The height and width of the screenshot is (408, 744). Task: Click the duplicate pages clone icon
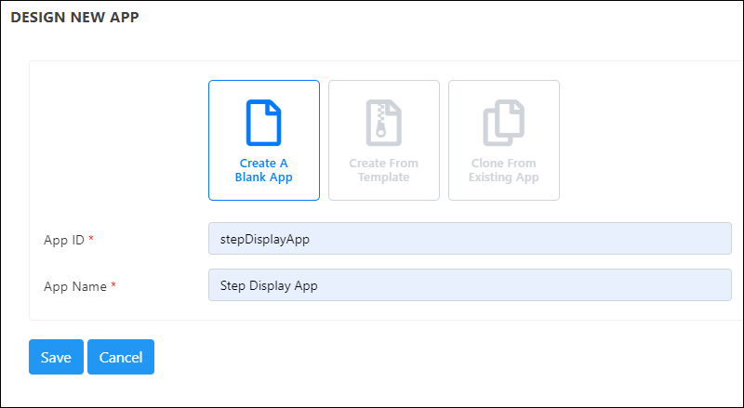coord(504,123)
